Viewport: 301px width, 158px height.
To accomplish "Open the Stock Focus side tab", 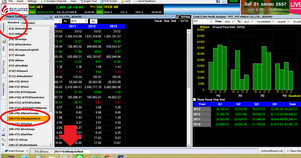I will 3,67.
